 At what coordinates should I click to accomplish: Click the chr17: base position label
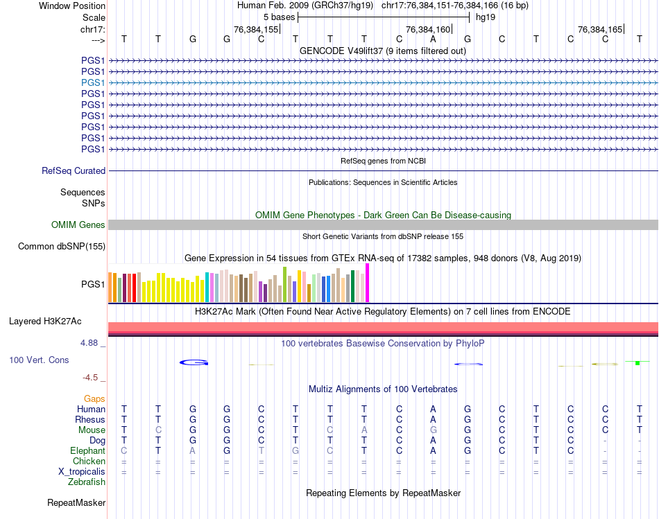point(92,29)
